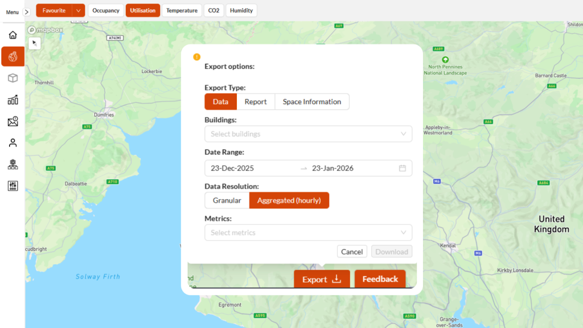Image resolution: width=583 pixels, height=328 pixels.
Task: Open the user profile sidebar icon
Action: pyautogui.click(x=13, y=143)
